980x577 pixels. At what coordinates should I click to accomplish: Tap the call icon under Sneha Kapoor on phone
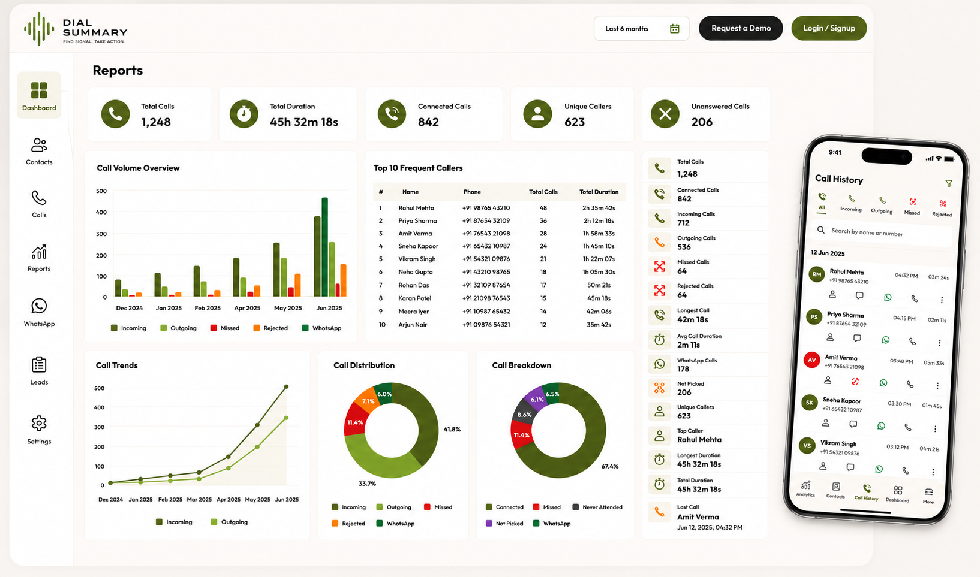pyautogui.click(x=908, y=427)
